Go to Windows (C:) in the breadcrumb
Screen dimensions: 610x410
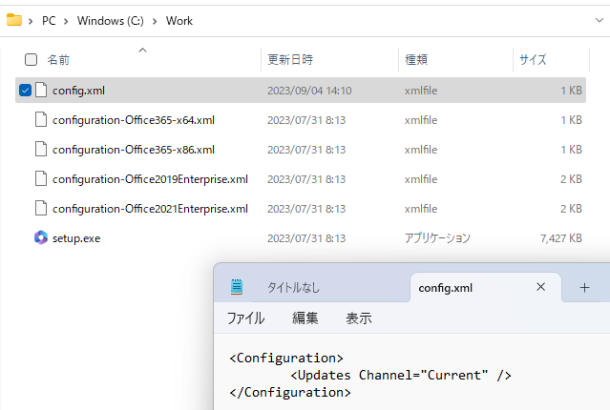[111, 21]
